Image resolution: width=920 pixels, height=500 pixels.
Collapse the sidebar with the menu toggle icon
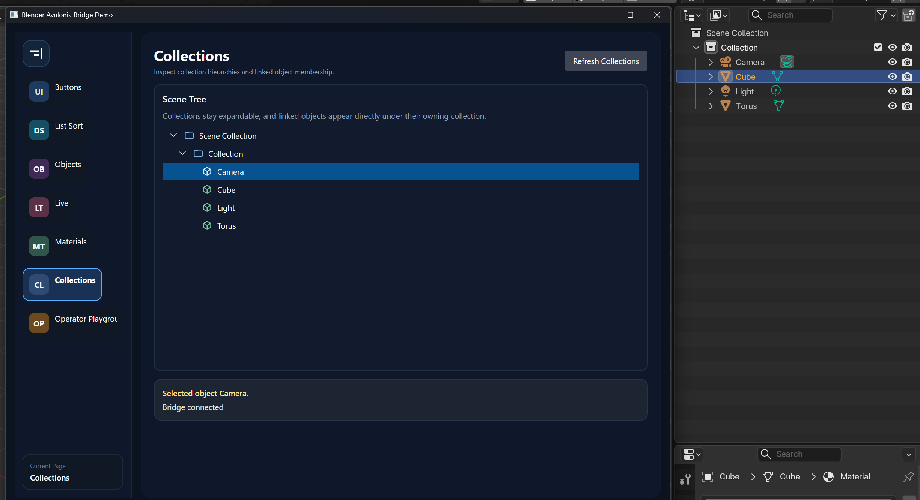coord(36,54)
